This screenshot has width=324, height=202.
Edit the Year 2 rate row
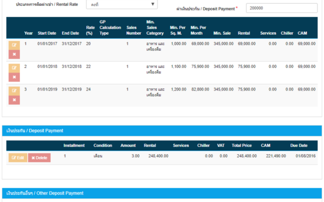(x=14, y=68)
